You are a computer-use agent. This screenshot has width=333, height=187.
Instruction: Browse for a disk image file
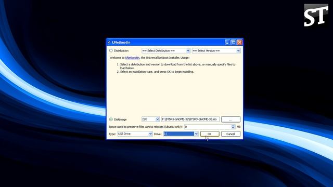coord(230,119)
